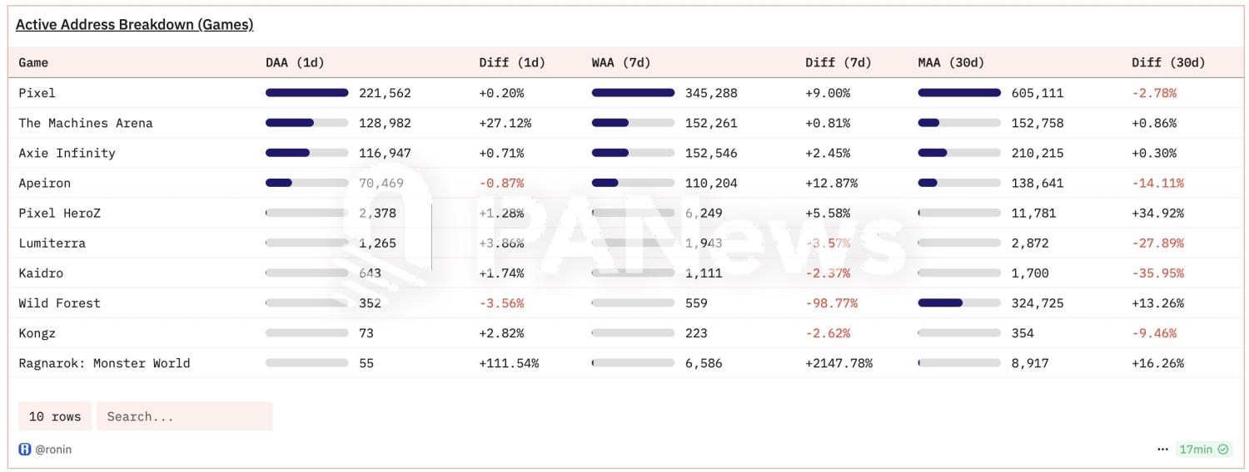Sort by the WAA (7d) column header
The width and height of the screenshot is (1249, 472).
pos(621,62)
